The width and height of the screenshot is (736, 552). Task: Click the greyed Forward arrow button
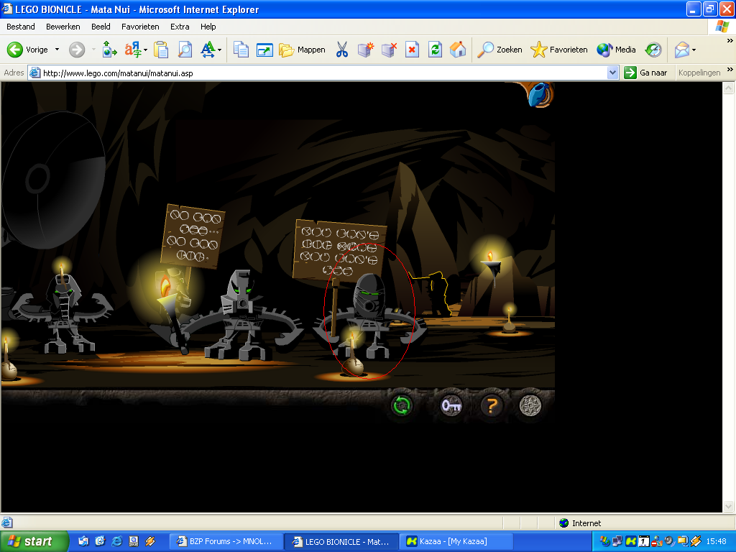(x=76, y=50)
